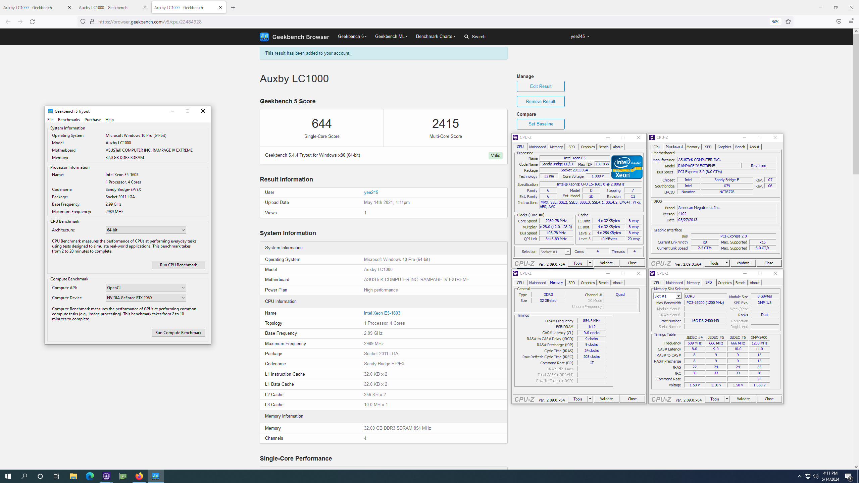Screen dimensions: 859x483
Task: Open the yee245 account dropdown
Action: (580, 36)
